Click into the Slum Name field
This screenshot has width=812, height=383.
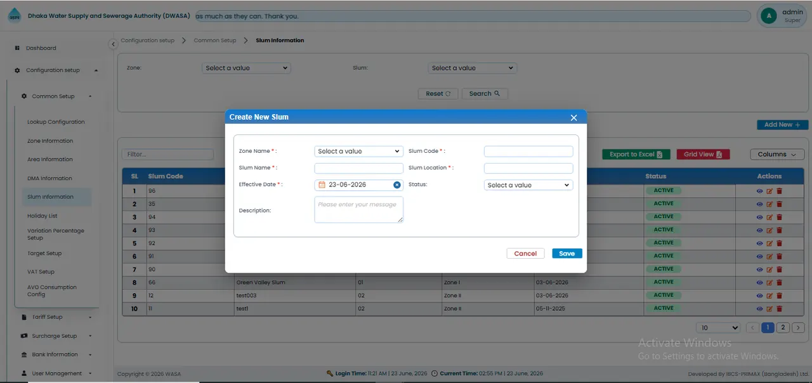(358, 168)
